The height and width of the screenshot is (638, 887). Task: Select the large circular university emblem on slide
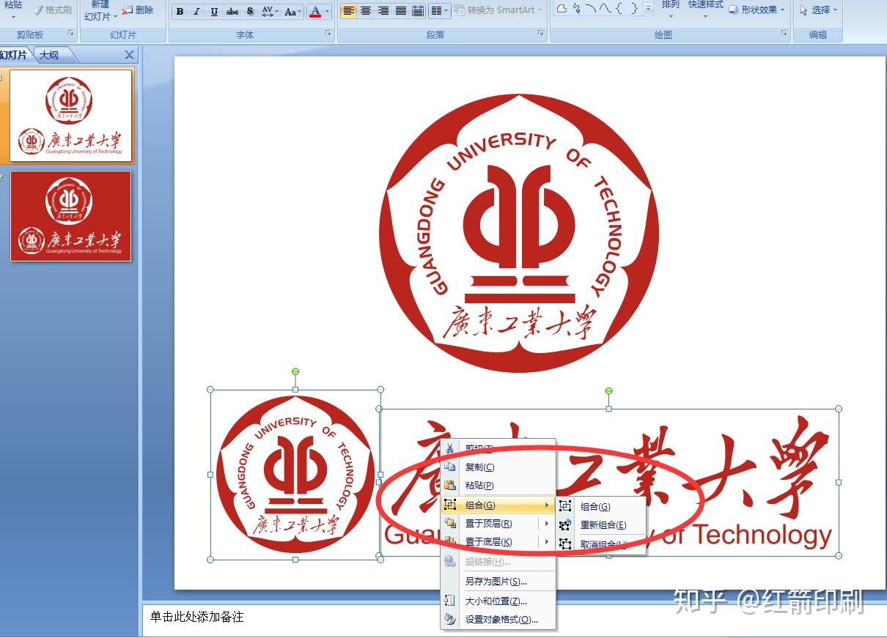[x=519, y=231]
